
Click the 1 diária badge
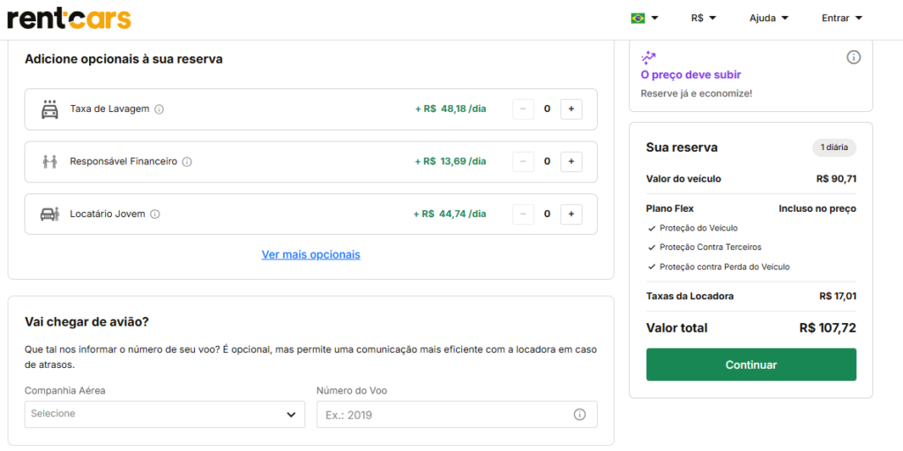coord(834,147)
